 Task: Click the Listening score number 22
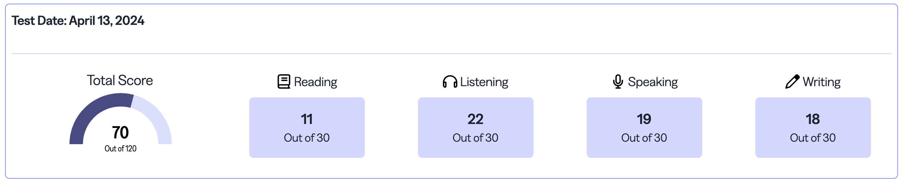475,119
